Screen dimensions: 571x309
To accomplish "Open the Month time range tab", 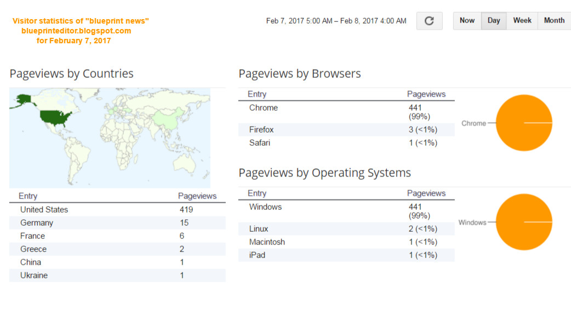I will coord(554,21).
